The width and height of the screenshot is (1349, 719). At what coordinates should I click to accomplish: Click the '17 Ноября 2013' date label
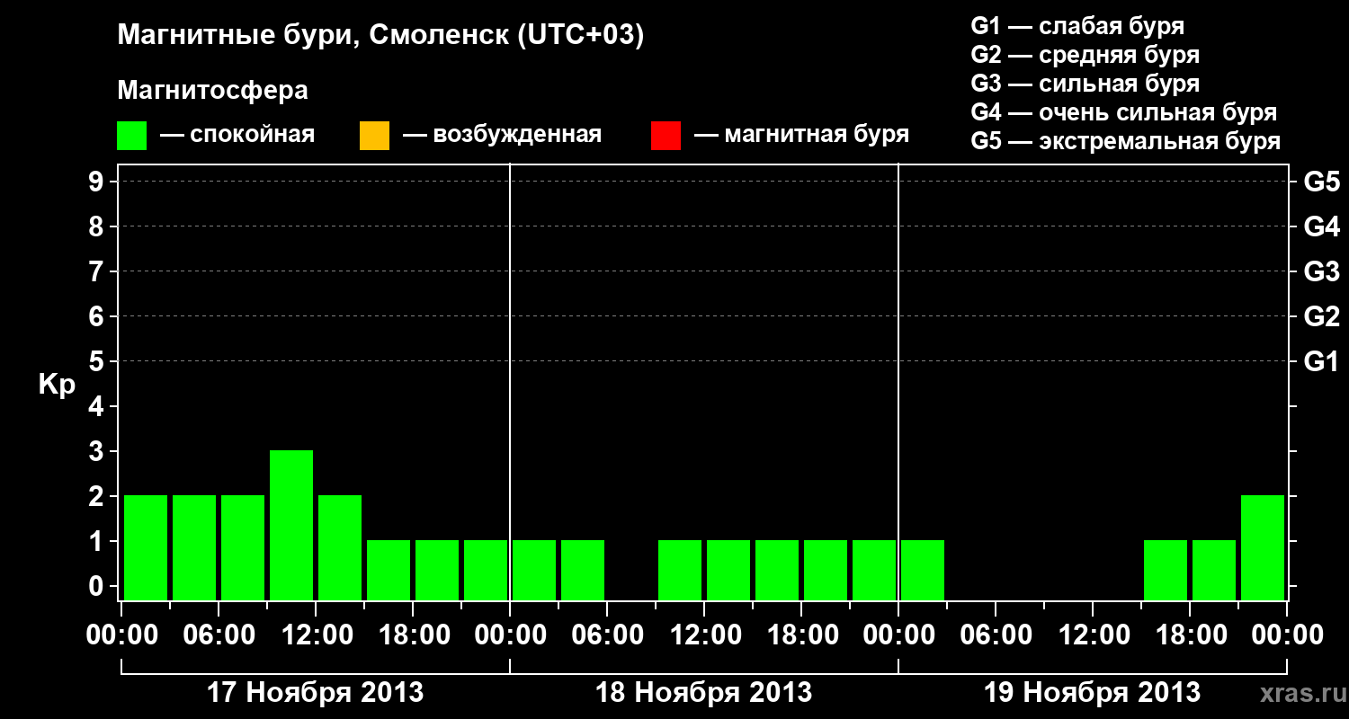pos(315,692)
